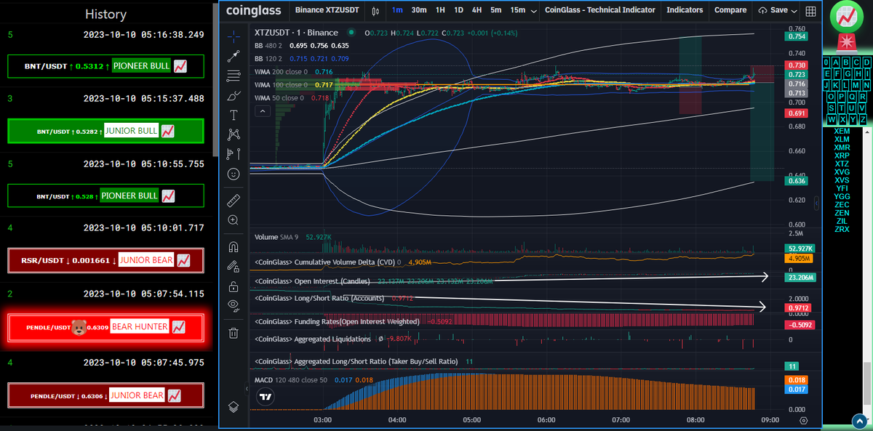
Task: Click chart icon on RSR JUNIOR BEAR alert
Action: pyautogui.click(x=183, y=259)
